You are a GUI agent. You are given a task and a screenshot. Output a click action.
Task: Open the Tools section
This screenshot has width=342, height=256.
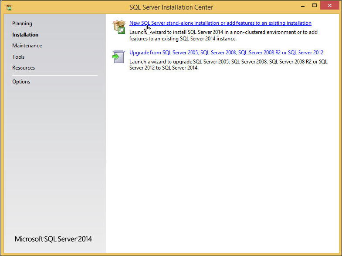click(18, 57)
